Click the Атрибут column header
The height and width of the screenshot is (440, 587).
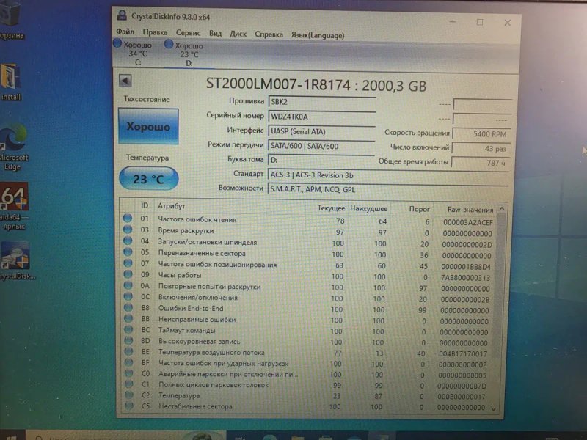click(171, 206)
